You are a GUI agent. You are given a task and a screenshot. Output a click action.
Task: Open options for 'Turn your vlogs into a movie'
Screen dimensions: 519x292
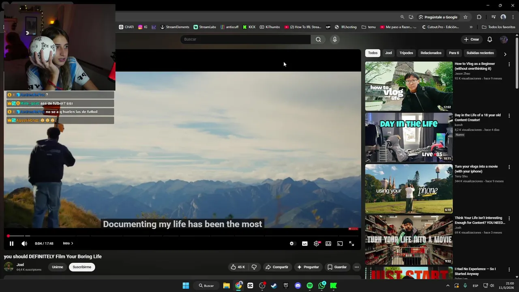click(509, 167)
